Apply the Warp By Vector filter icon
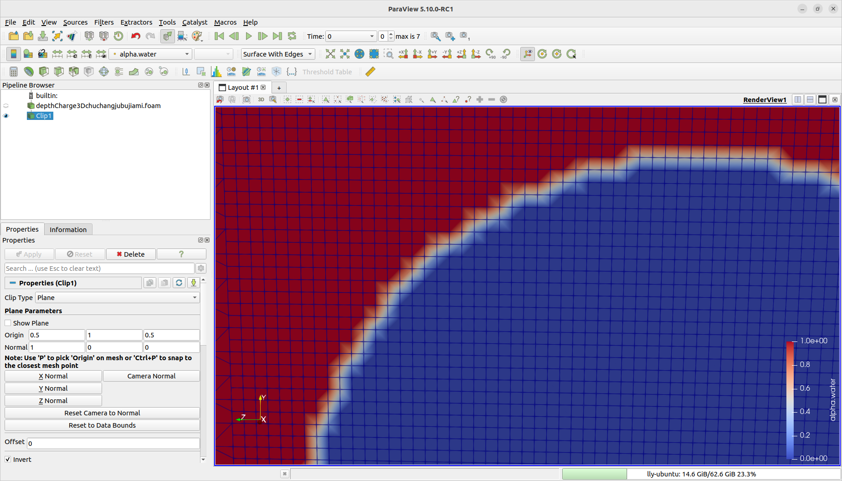Viewport: 842px width, 481px height. [x=134, y=72]
